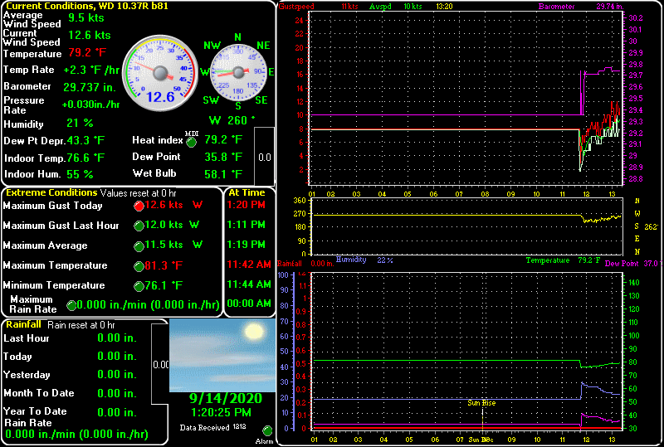Click the Current Wind Speed value 12.6 kts
664x447 pixels.
(x=90, y=35)
